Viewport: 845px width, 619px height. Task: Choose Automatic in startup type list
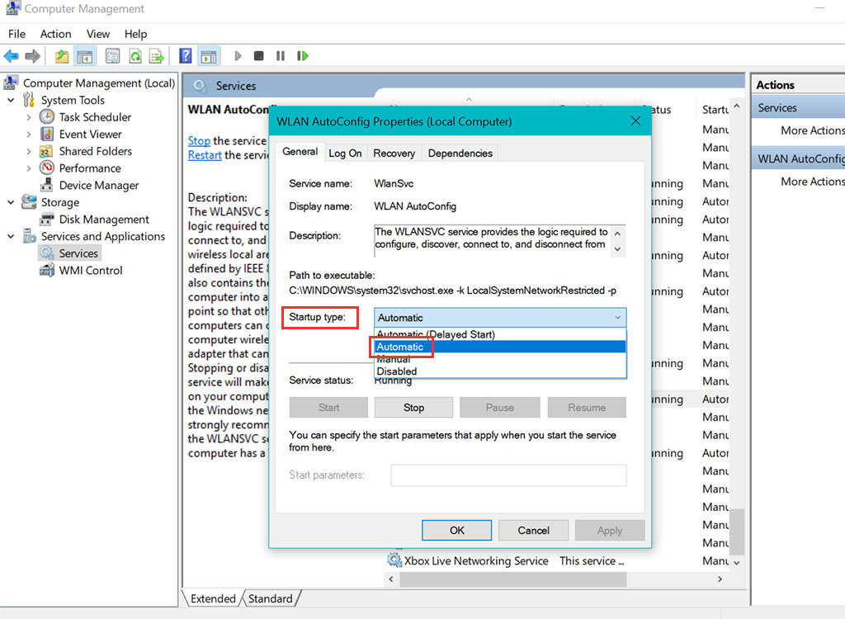point(500,347)
